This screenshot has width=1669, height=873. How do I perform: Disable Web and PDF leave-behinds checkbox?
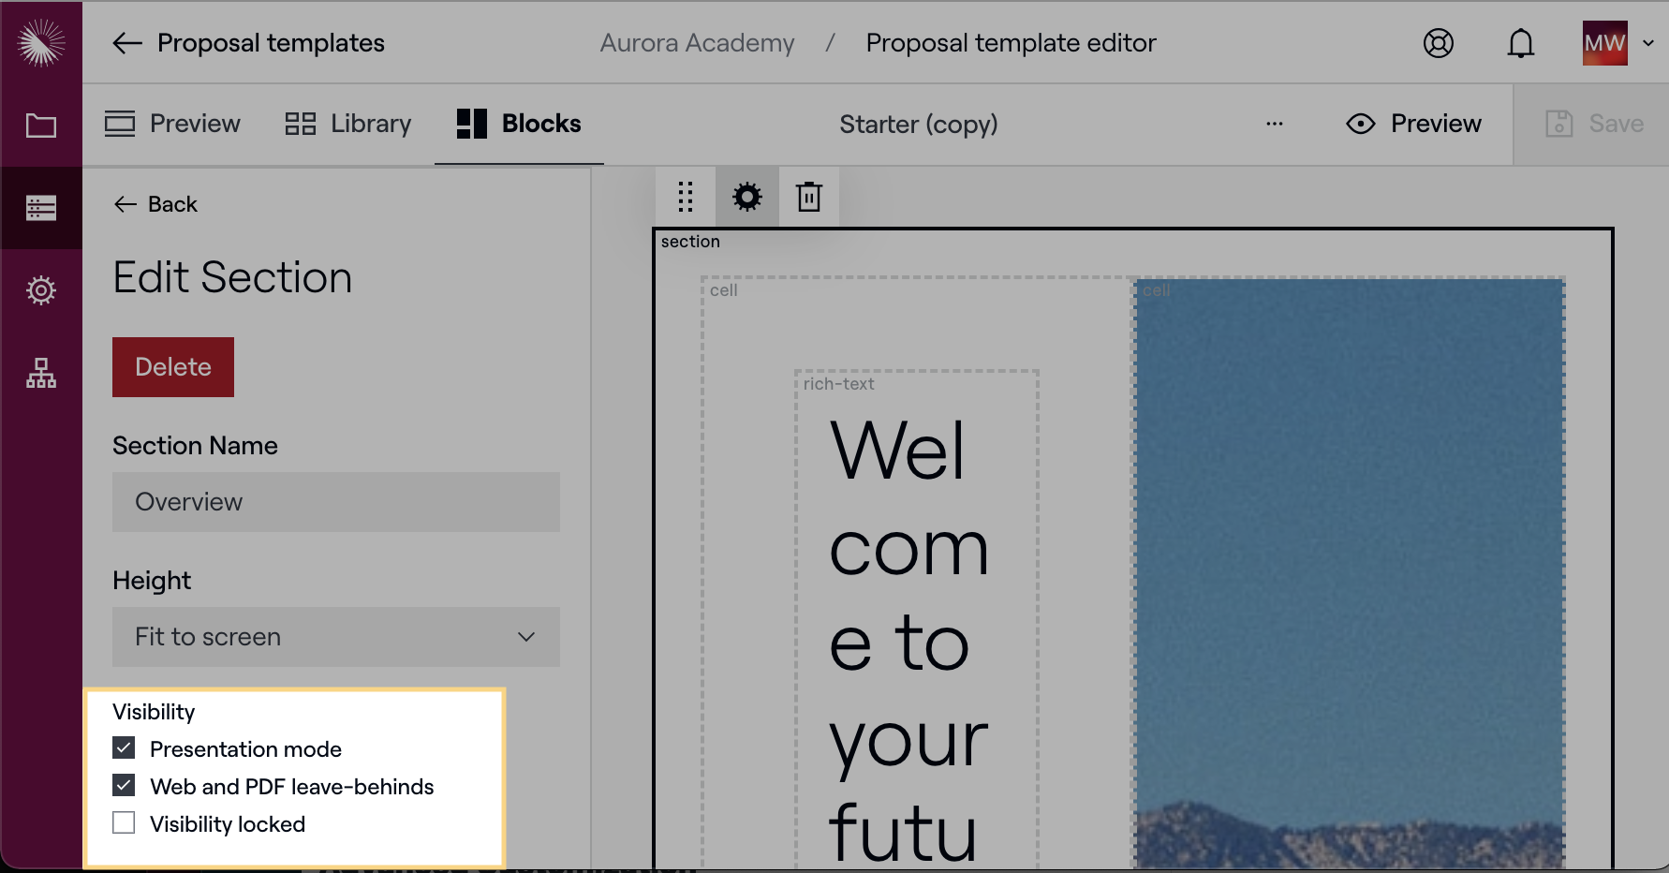124,786
